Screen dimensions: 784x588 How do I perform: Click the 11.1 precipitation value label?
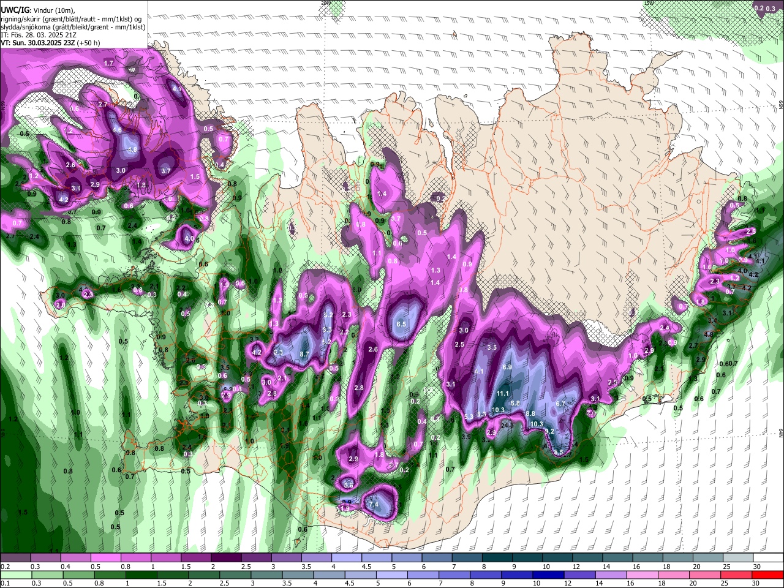click(x=503, y=393)
